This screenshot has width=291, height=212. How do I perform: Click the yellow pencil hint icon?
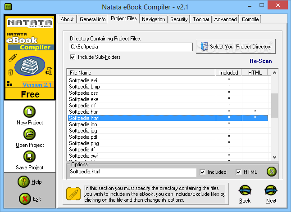(73, 194)
